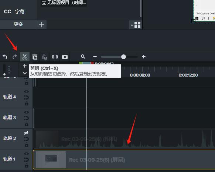The height and width of the screenshot is (172, 215).
Task: Click the Copy icon in timeline toolbar
Action: point(35,57)
